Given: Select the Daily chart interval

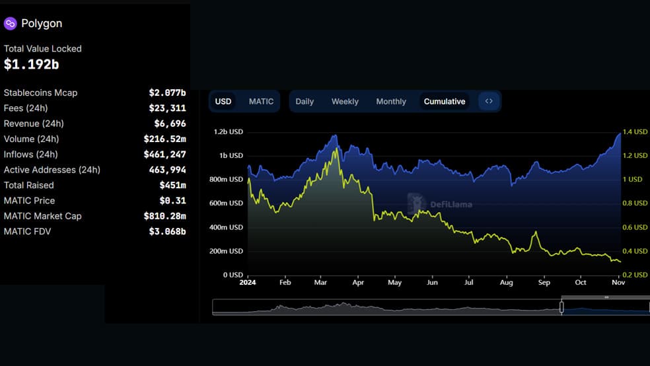Looking at the screenshot, I should (x=305, y=102).
